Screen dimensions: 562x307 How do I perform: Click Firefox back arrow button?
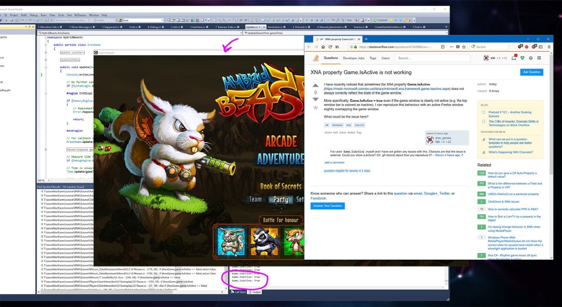309,47
